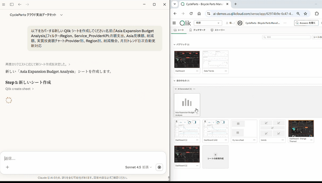Click browser forward arrow
322x183 pixels.
[x=183, y=13]
